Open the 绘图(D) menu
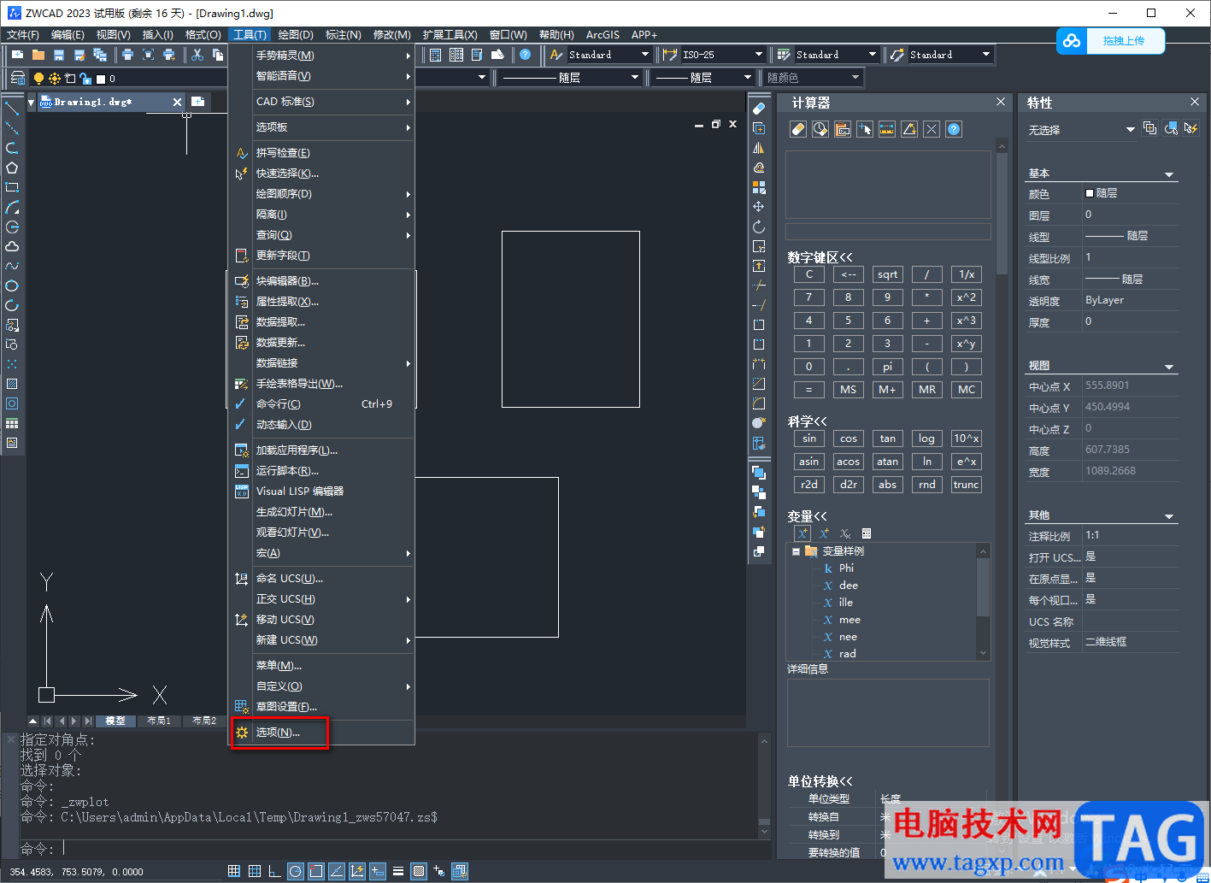Image resolution: width=1211 pixels, height=883 pixels. [296, 35]
